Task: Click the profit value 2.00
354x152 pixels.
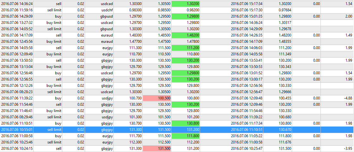Action: (x=348, y=16)
